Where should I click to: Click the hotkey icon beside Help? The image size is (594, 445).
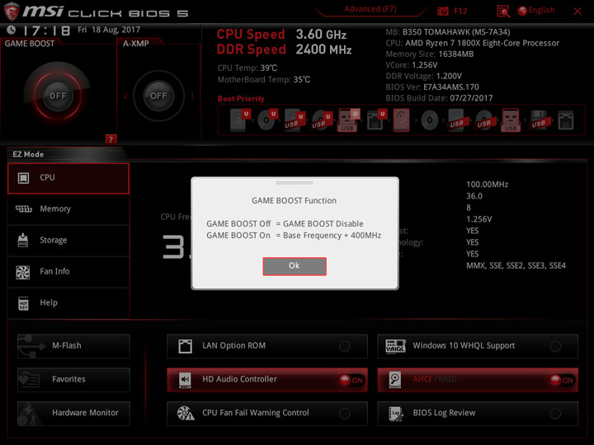[x=23, y=303]
